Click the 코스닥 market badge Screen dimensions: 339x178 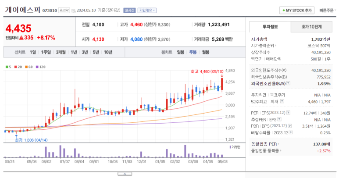tap(64, 11)
